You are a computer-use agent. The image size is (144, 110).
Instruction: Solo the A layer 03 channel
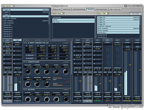coord(5,72)
